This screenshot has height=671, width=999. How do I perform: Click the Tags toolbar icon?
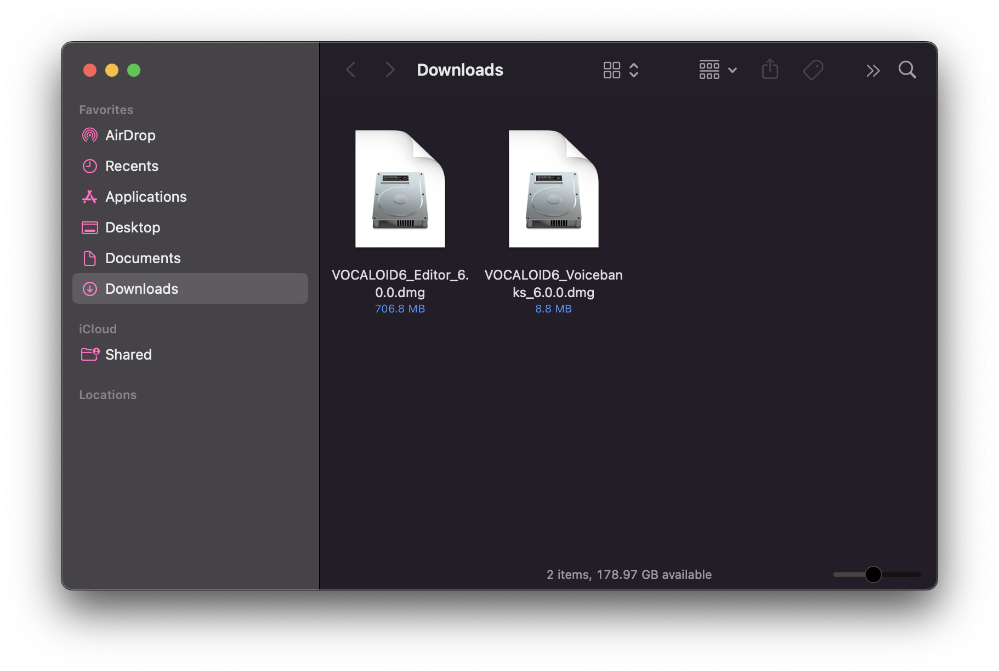[x=813, y=70]
